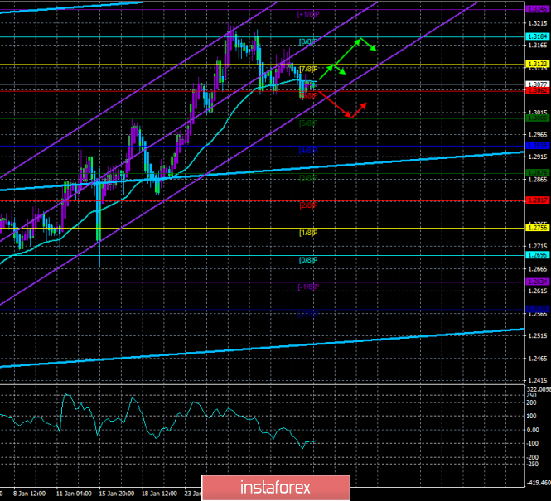
Task: Click the [-1/8]P Murray level label
Action: [308, 287]
